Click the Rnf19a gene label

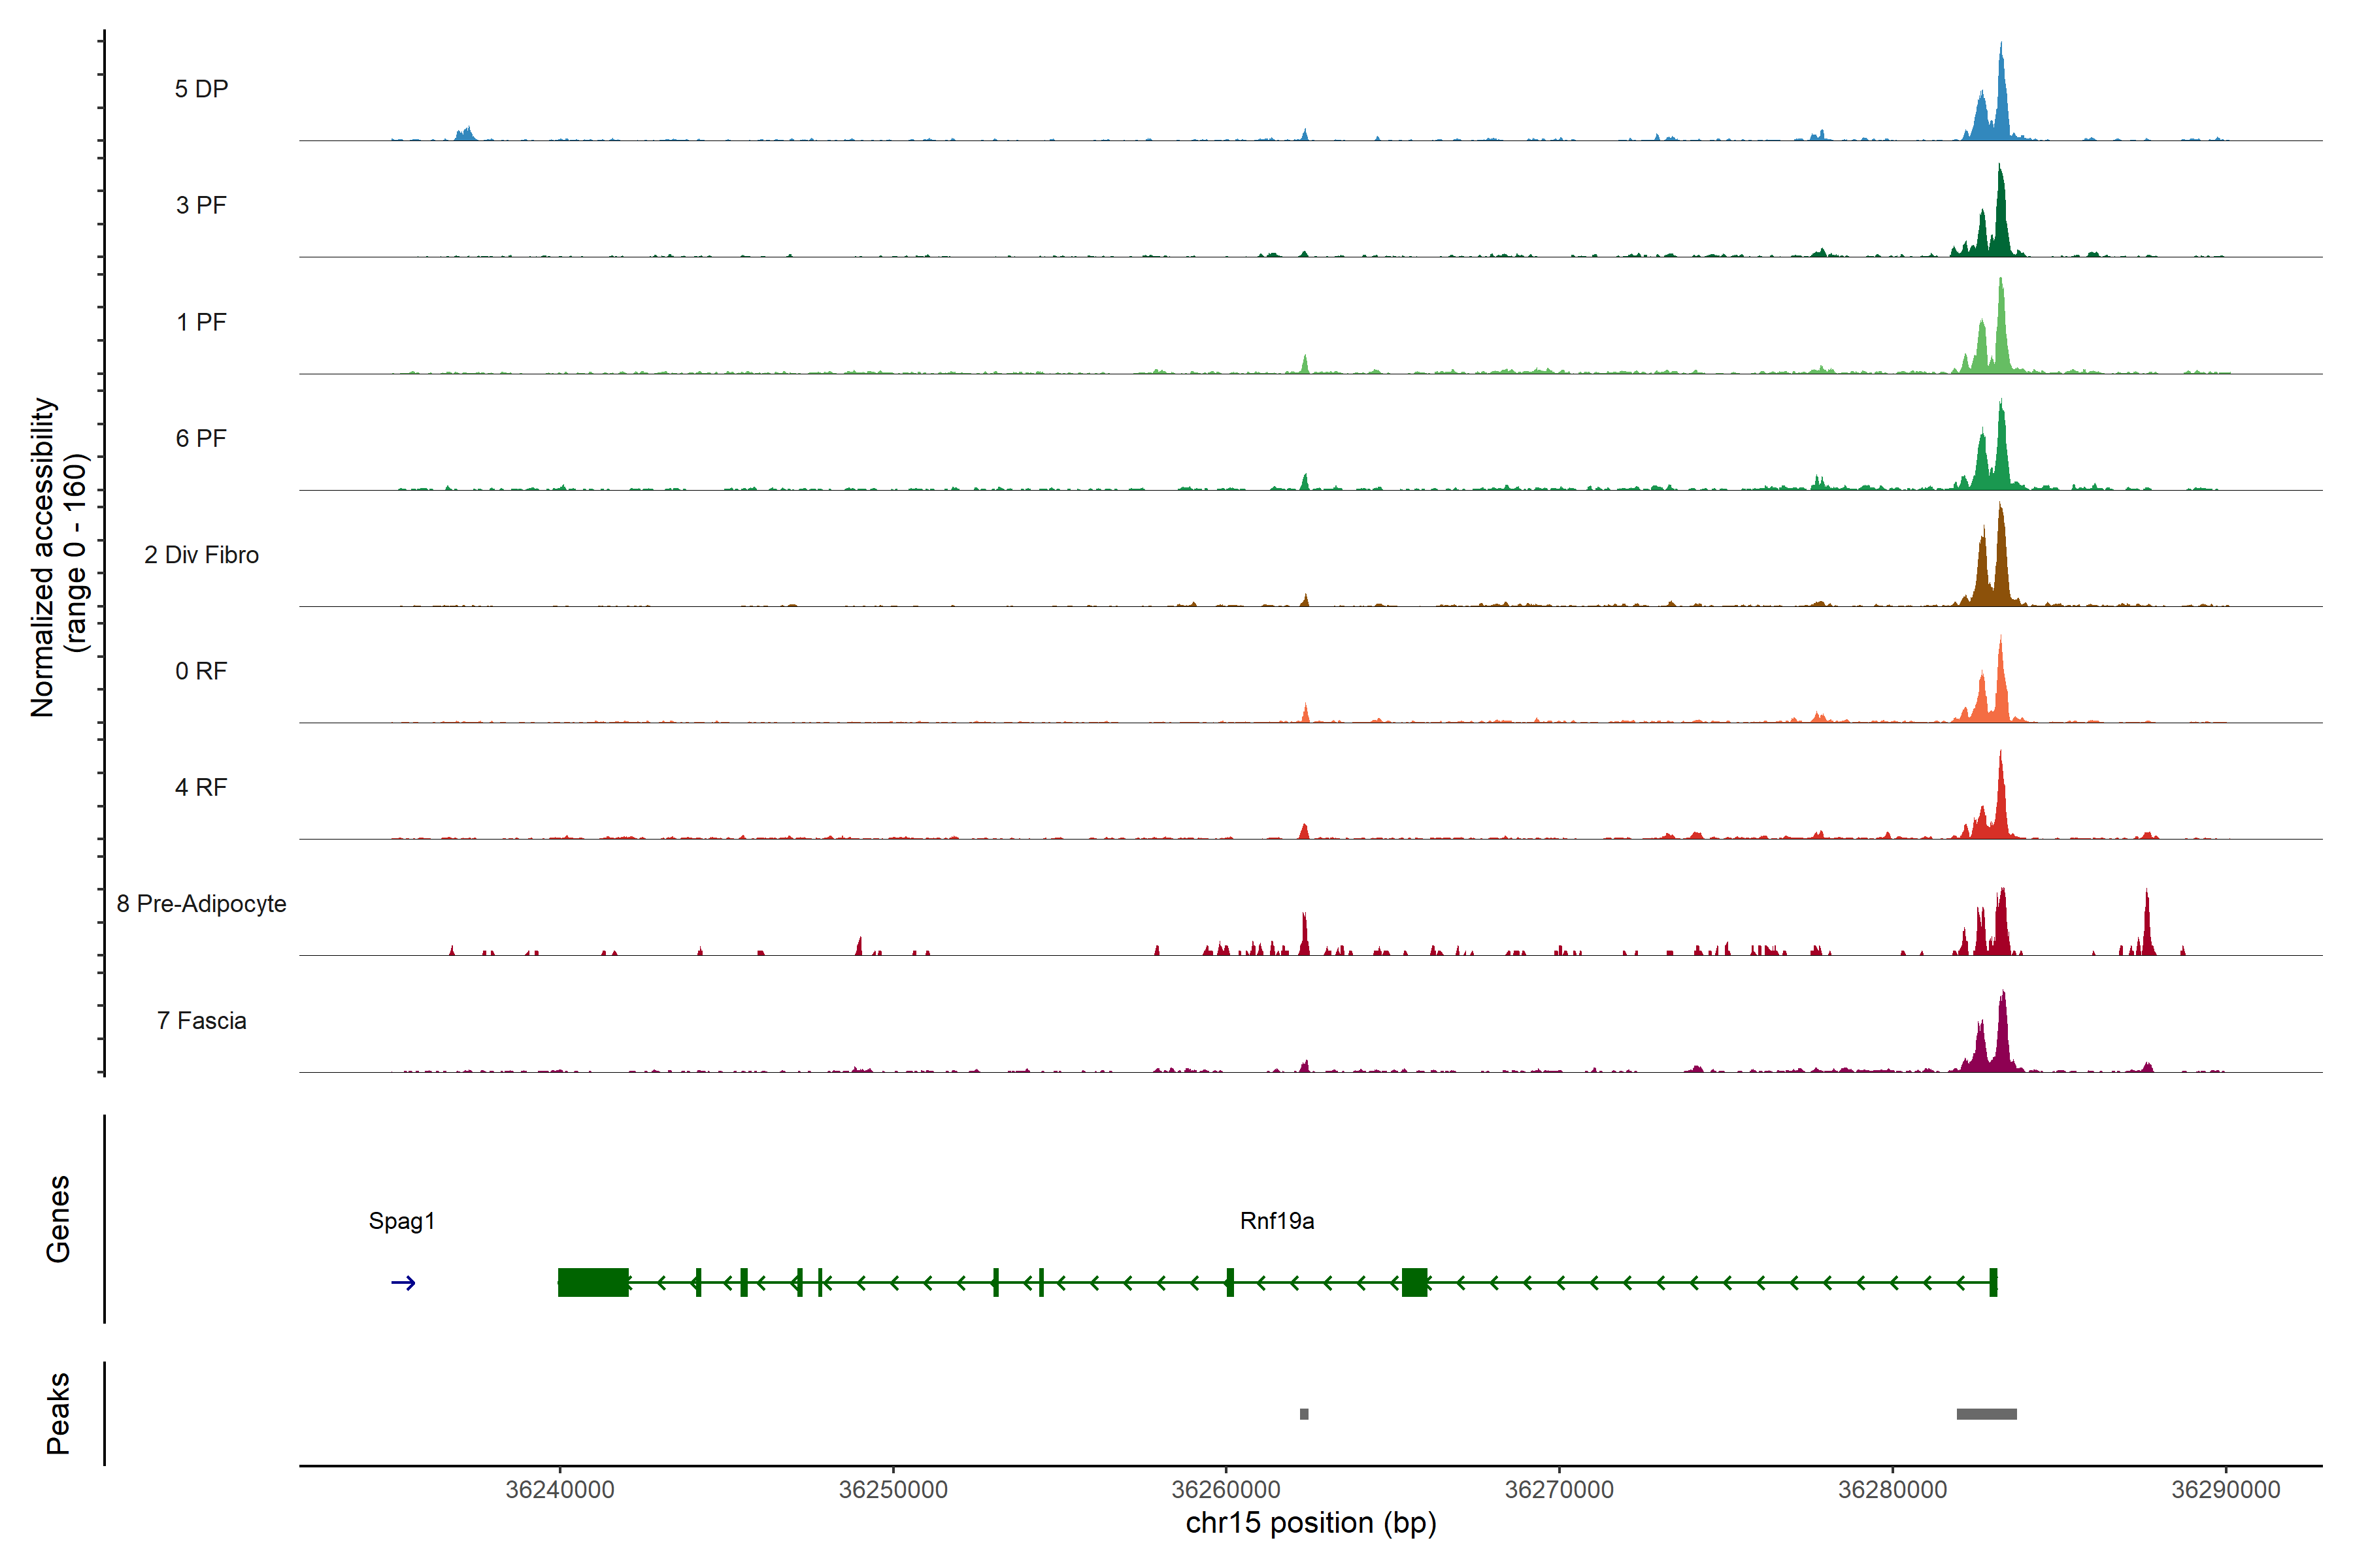[1277, 1221]
